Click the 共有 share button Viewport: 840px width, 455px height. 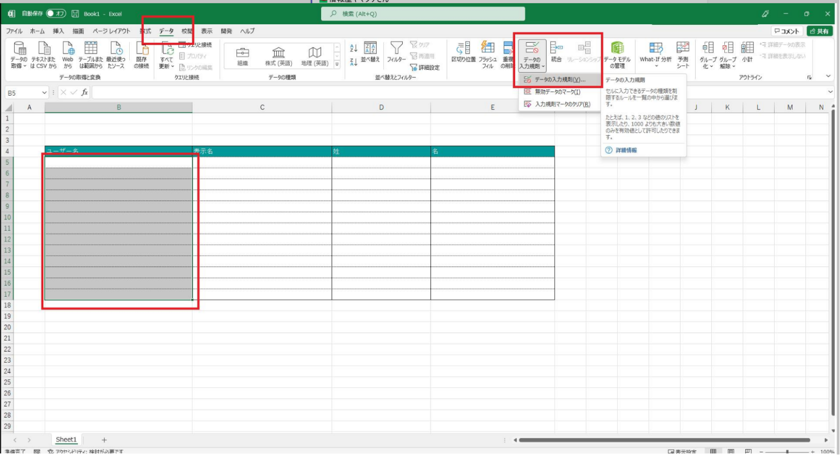pos(819,31)
